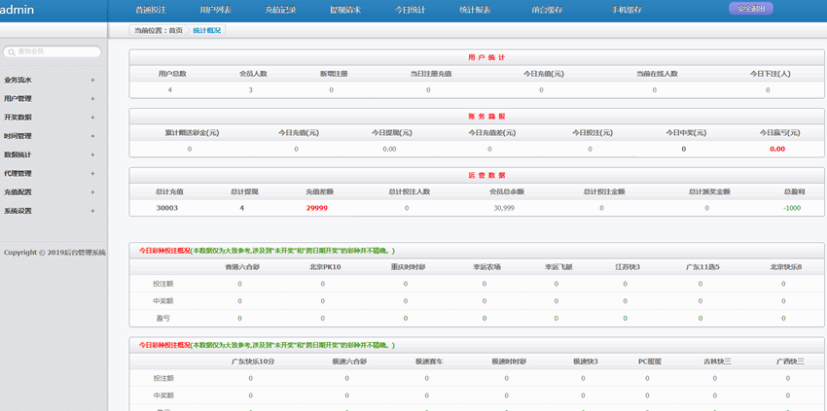Click the plus icon beside 开奖数据
827x411 pixels.
click(92, 117)
